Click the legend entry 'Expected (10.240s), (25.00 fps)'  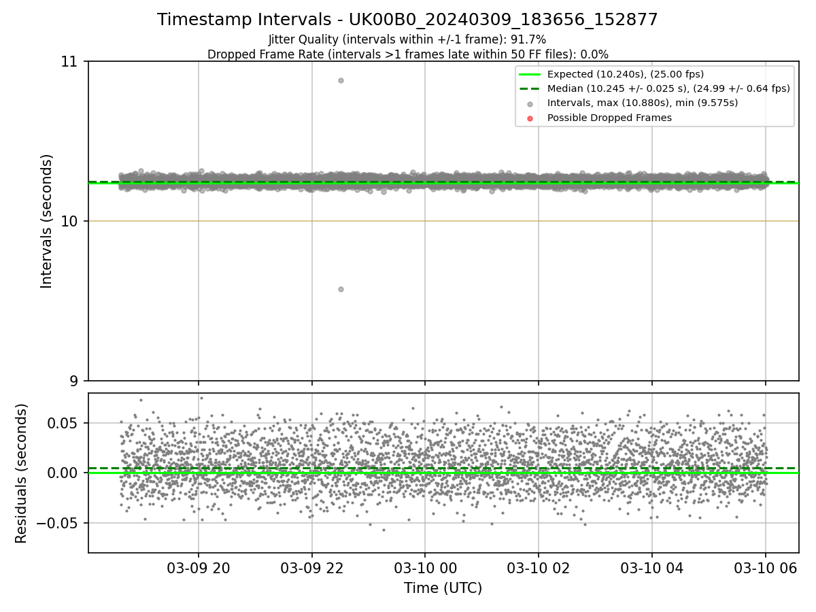pos(626,74)
